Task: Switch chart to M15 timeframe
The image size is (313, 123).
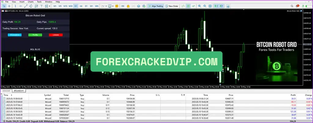Action: pos(65,6)
